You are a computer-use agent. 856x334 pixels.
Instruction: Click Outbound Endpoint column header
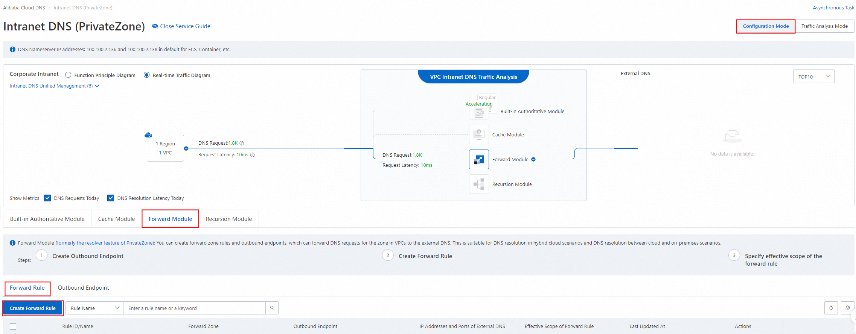[315, 326]
